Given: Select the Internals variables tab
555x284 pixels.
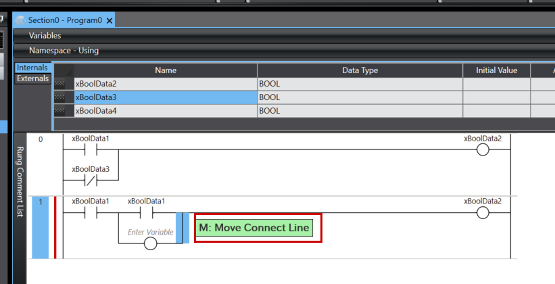Looking at the screenshot, I should [x=32, y=68].
